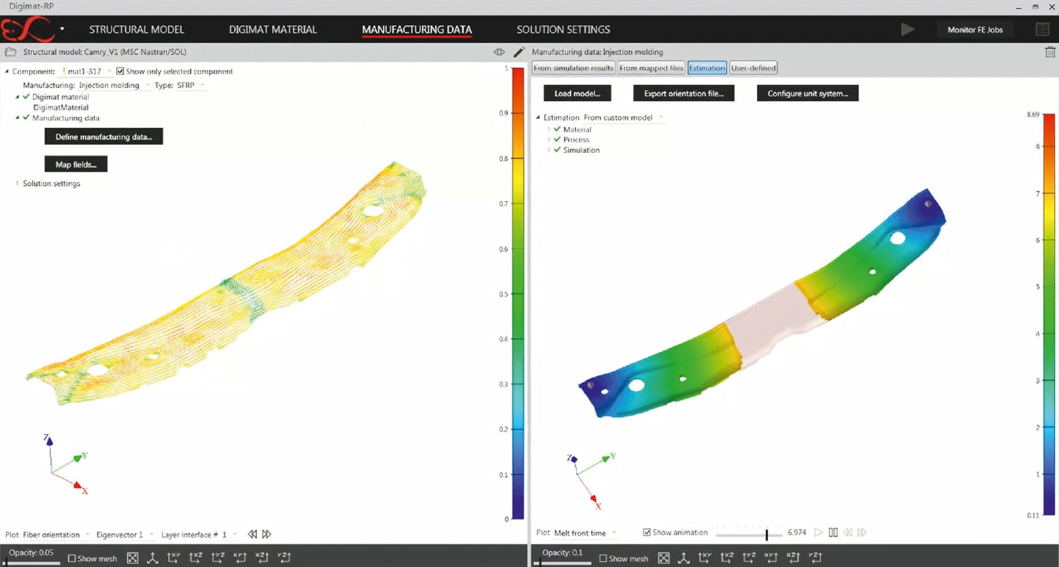Image resolution: width=1059 pixels, height=567 pixels.
Task: Switch to User-defined tab
Action: pyautogui.click(x=753, y=67)
